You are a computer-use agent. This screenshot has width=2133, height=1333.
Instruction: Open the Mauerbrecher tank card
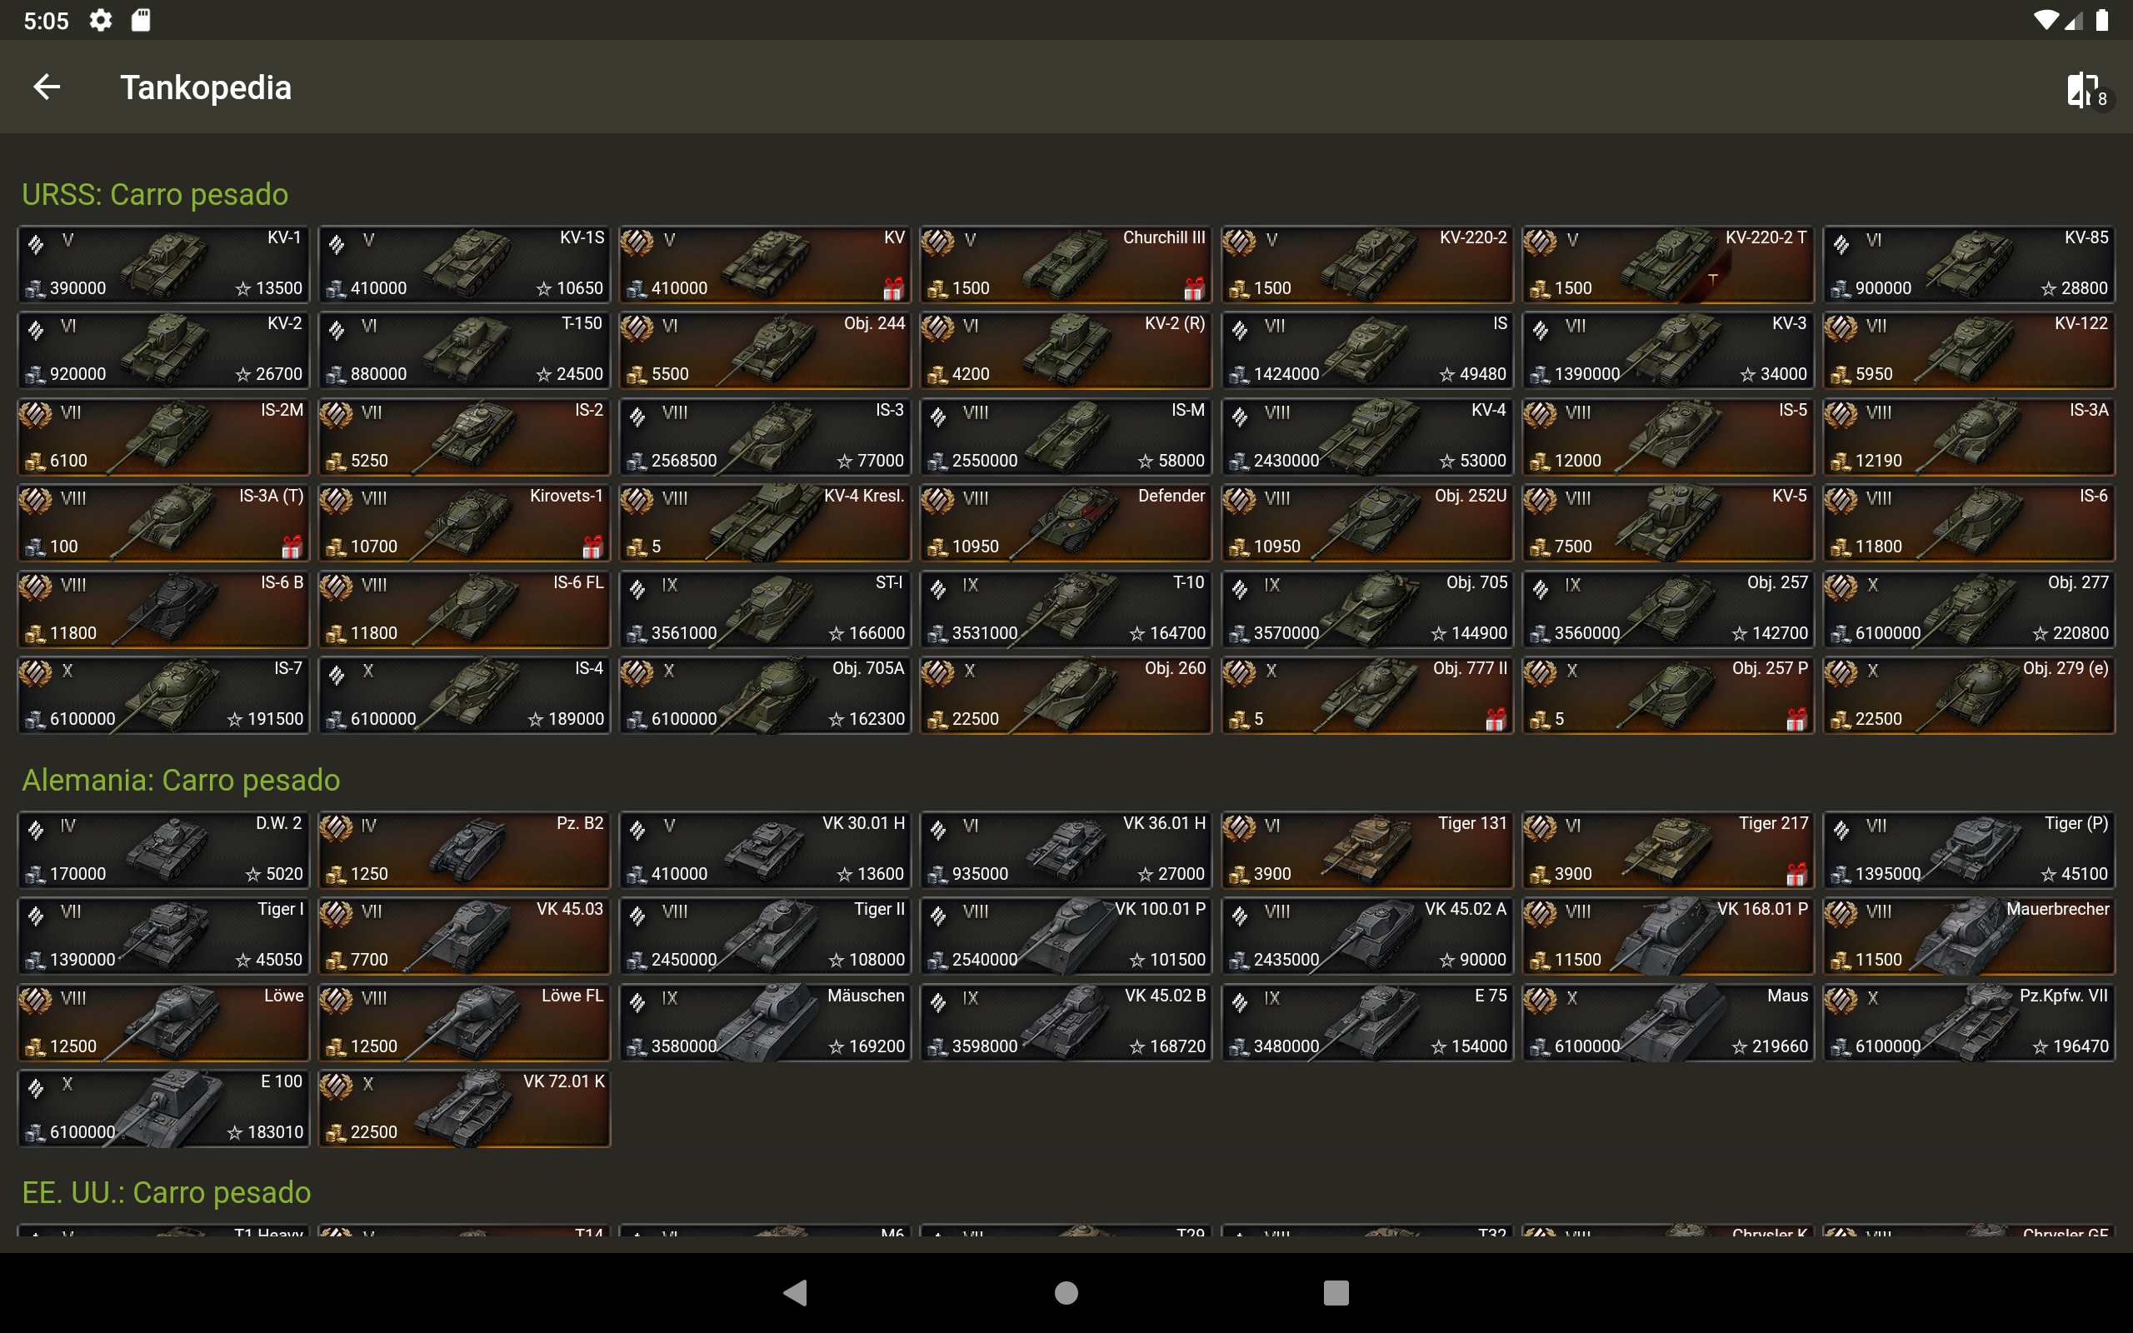1969,936
